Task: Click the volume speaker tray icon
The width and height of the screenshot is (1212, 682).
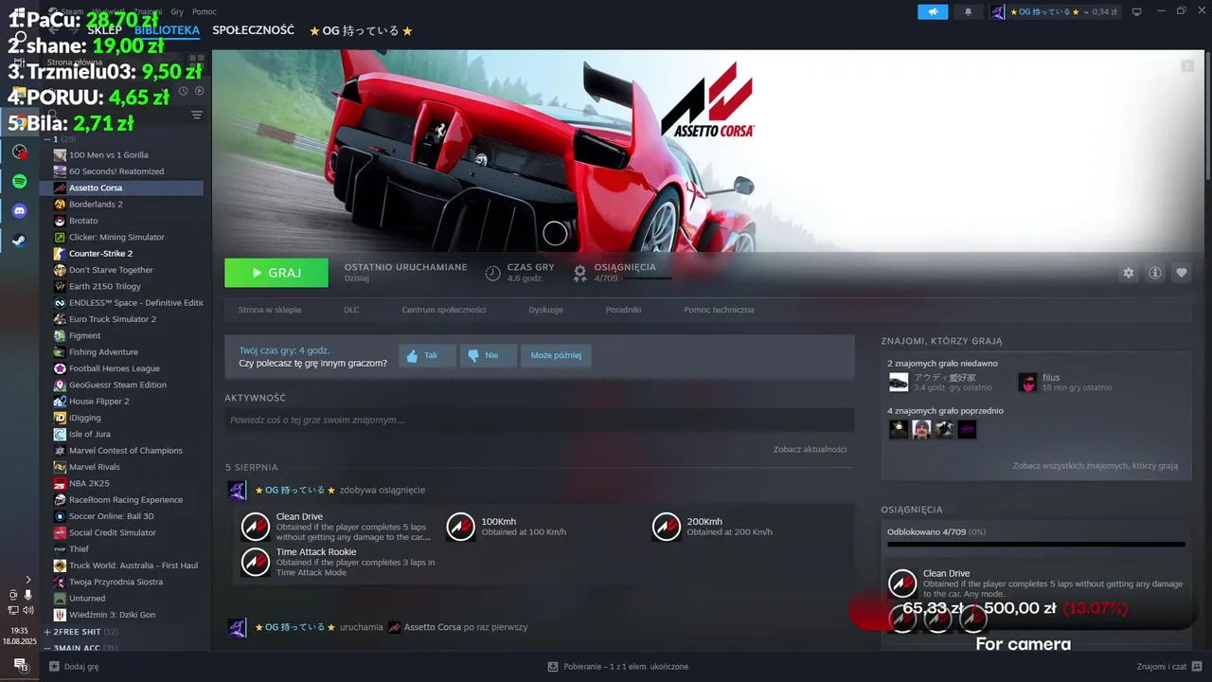Action: click(x=28, y=610)
